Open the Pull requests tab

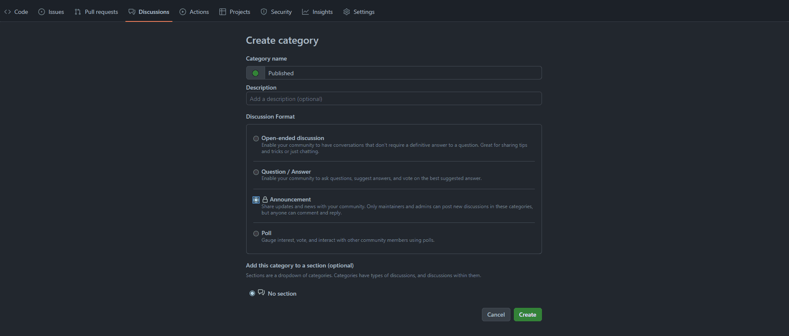pyautogui.click(x=101, y=12)
